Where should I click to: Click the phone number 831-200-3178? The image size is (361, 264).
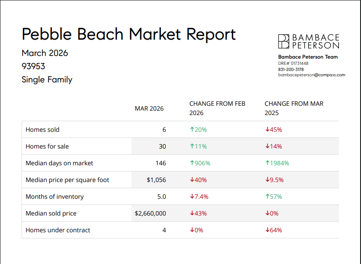[291, 69]
